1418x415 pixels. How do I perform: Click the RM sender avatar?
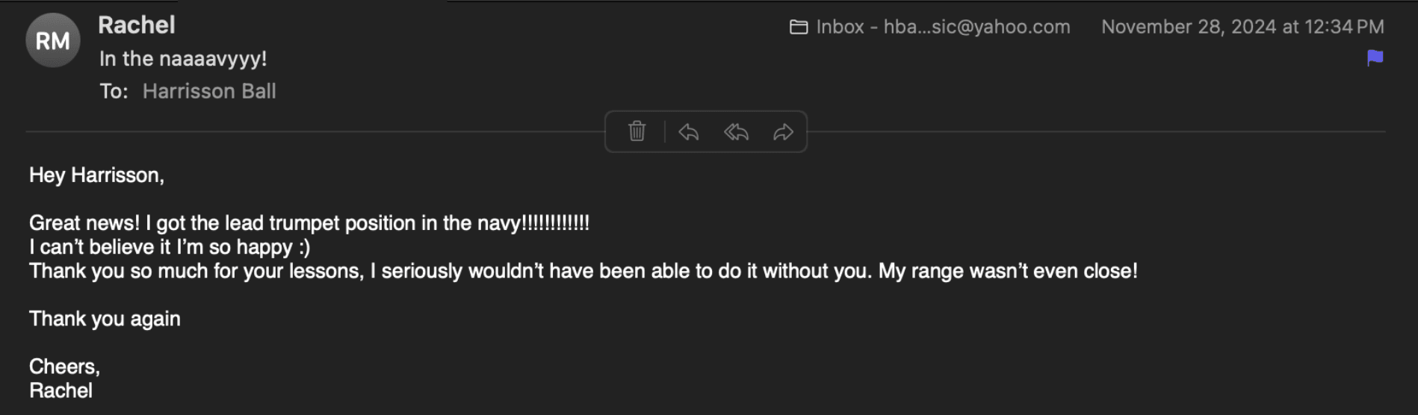[x=52, y=40]
